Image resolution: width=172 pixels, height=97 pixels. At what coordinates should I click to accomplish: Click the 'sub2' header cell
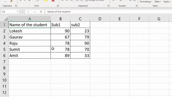(80, 25)
